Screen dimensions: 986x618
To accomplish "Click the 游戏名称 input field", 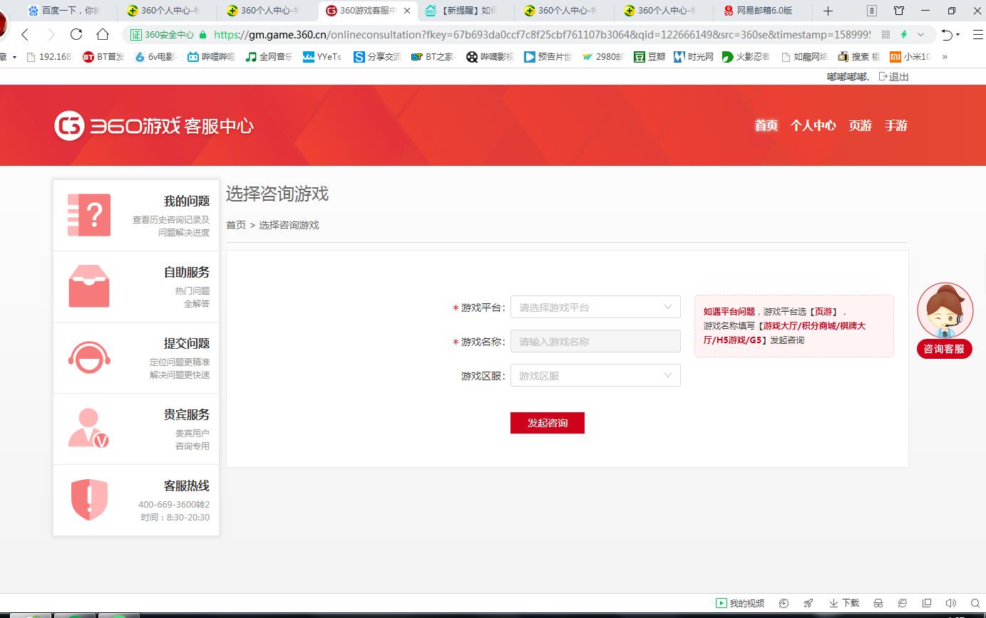I will 595,341.
